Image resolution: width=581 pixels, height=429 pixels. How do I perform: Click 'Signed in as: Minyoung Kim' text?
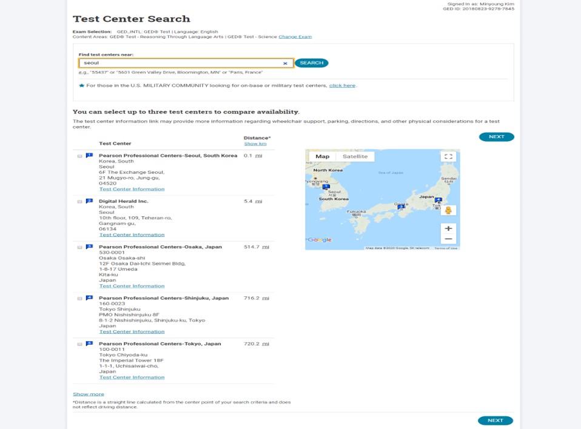[x=480, y=4]
